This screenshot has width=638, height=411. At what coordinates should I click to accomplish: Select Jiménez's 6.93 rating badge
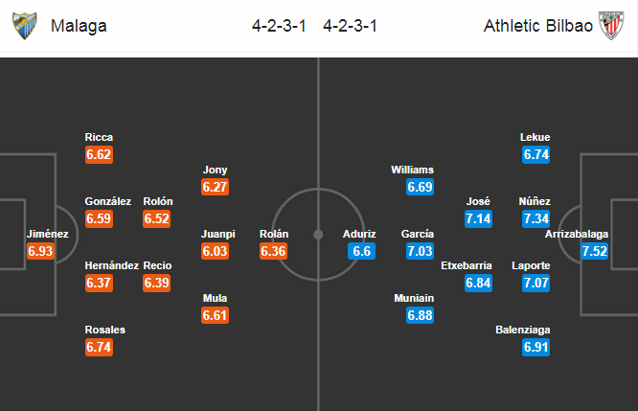tap(40, 251)
